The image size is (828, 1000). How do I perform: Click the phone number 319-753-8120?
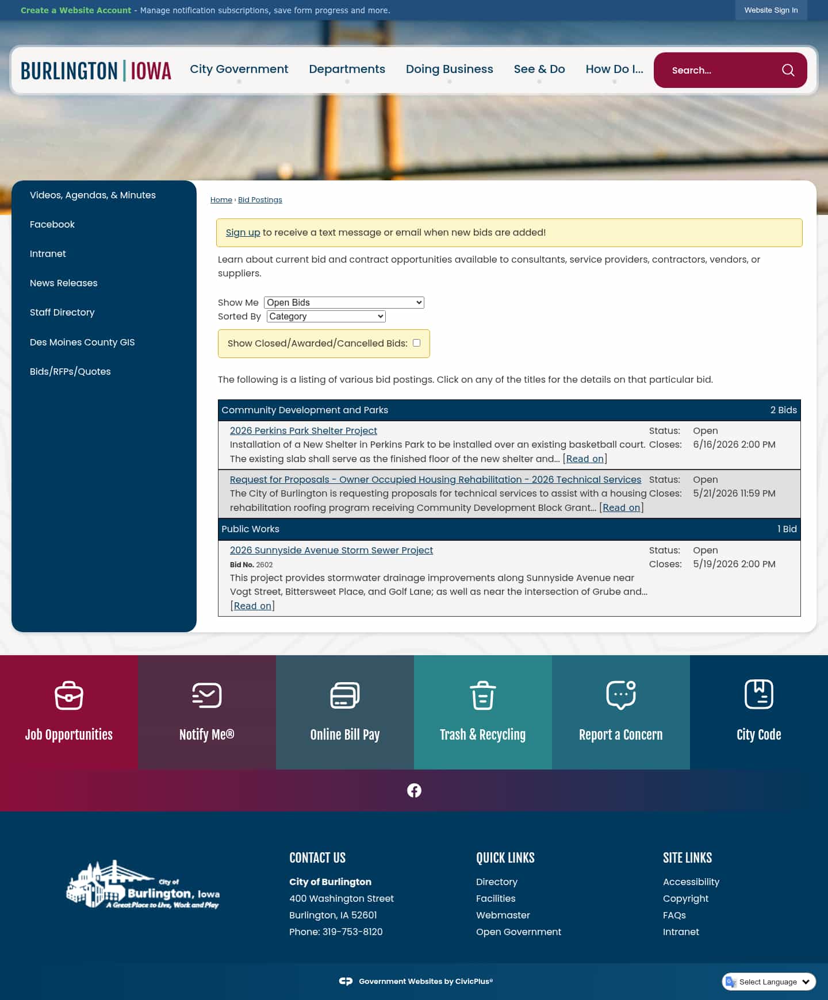coord(352,932)
